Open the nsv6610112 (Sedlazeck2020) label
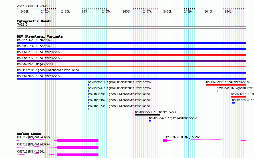The image size is (254, 158). pos(39,52)
